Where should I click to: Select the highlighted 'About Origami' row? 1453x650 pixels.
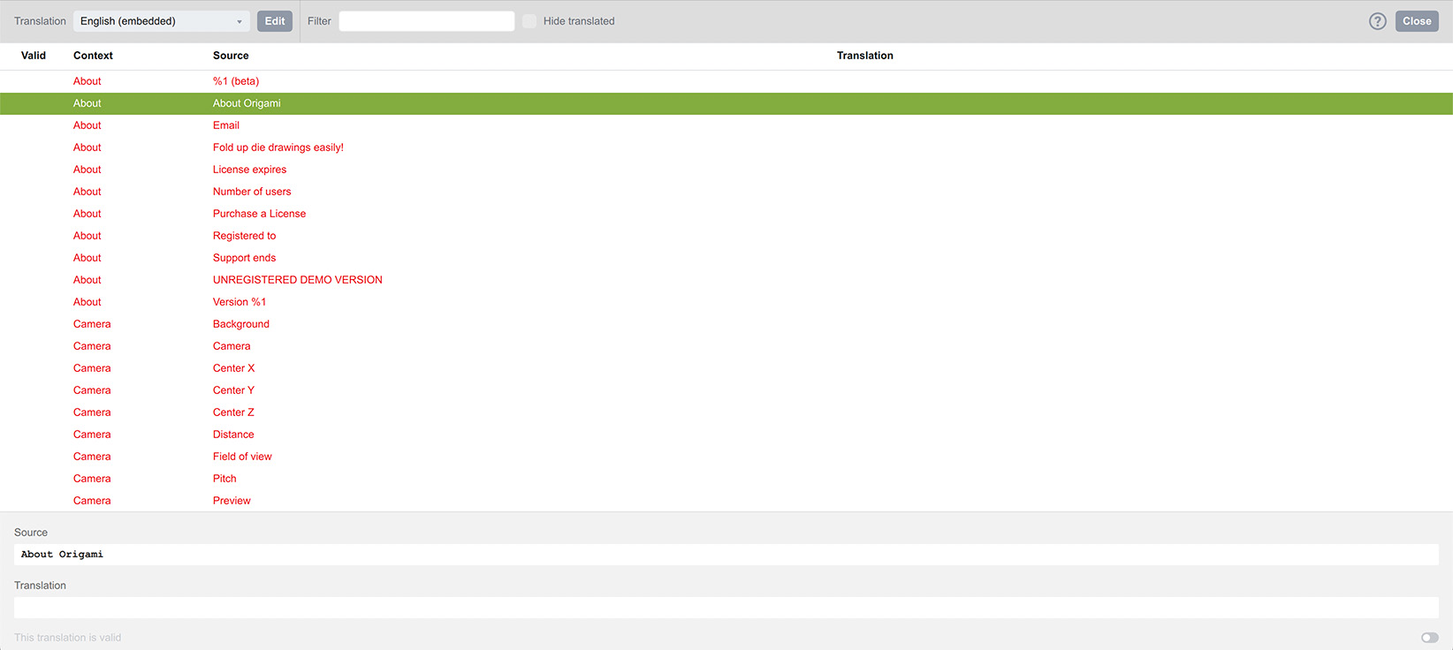click(x=247, y=103)
